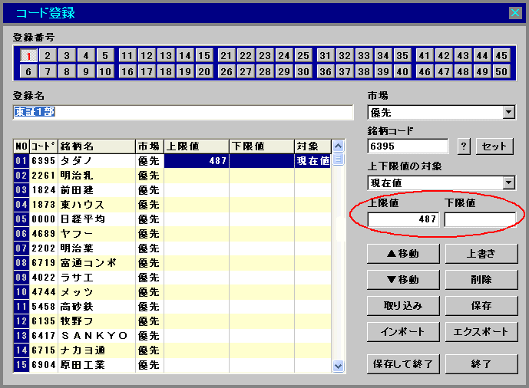Select row 02 明治乳

point(172,176)
